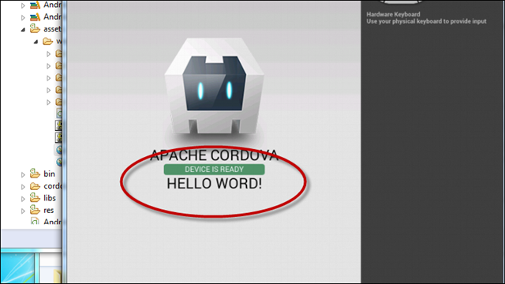Click the AndroidManifest file icon below res
This screenshot has width=505, height=284.
35,222
